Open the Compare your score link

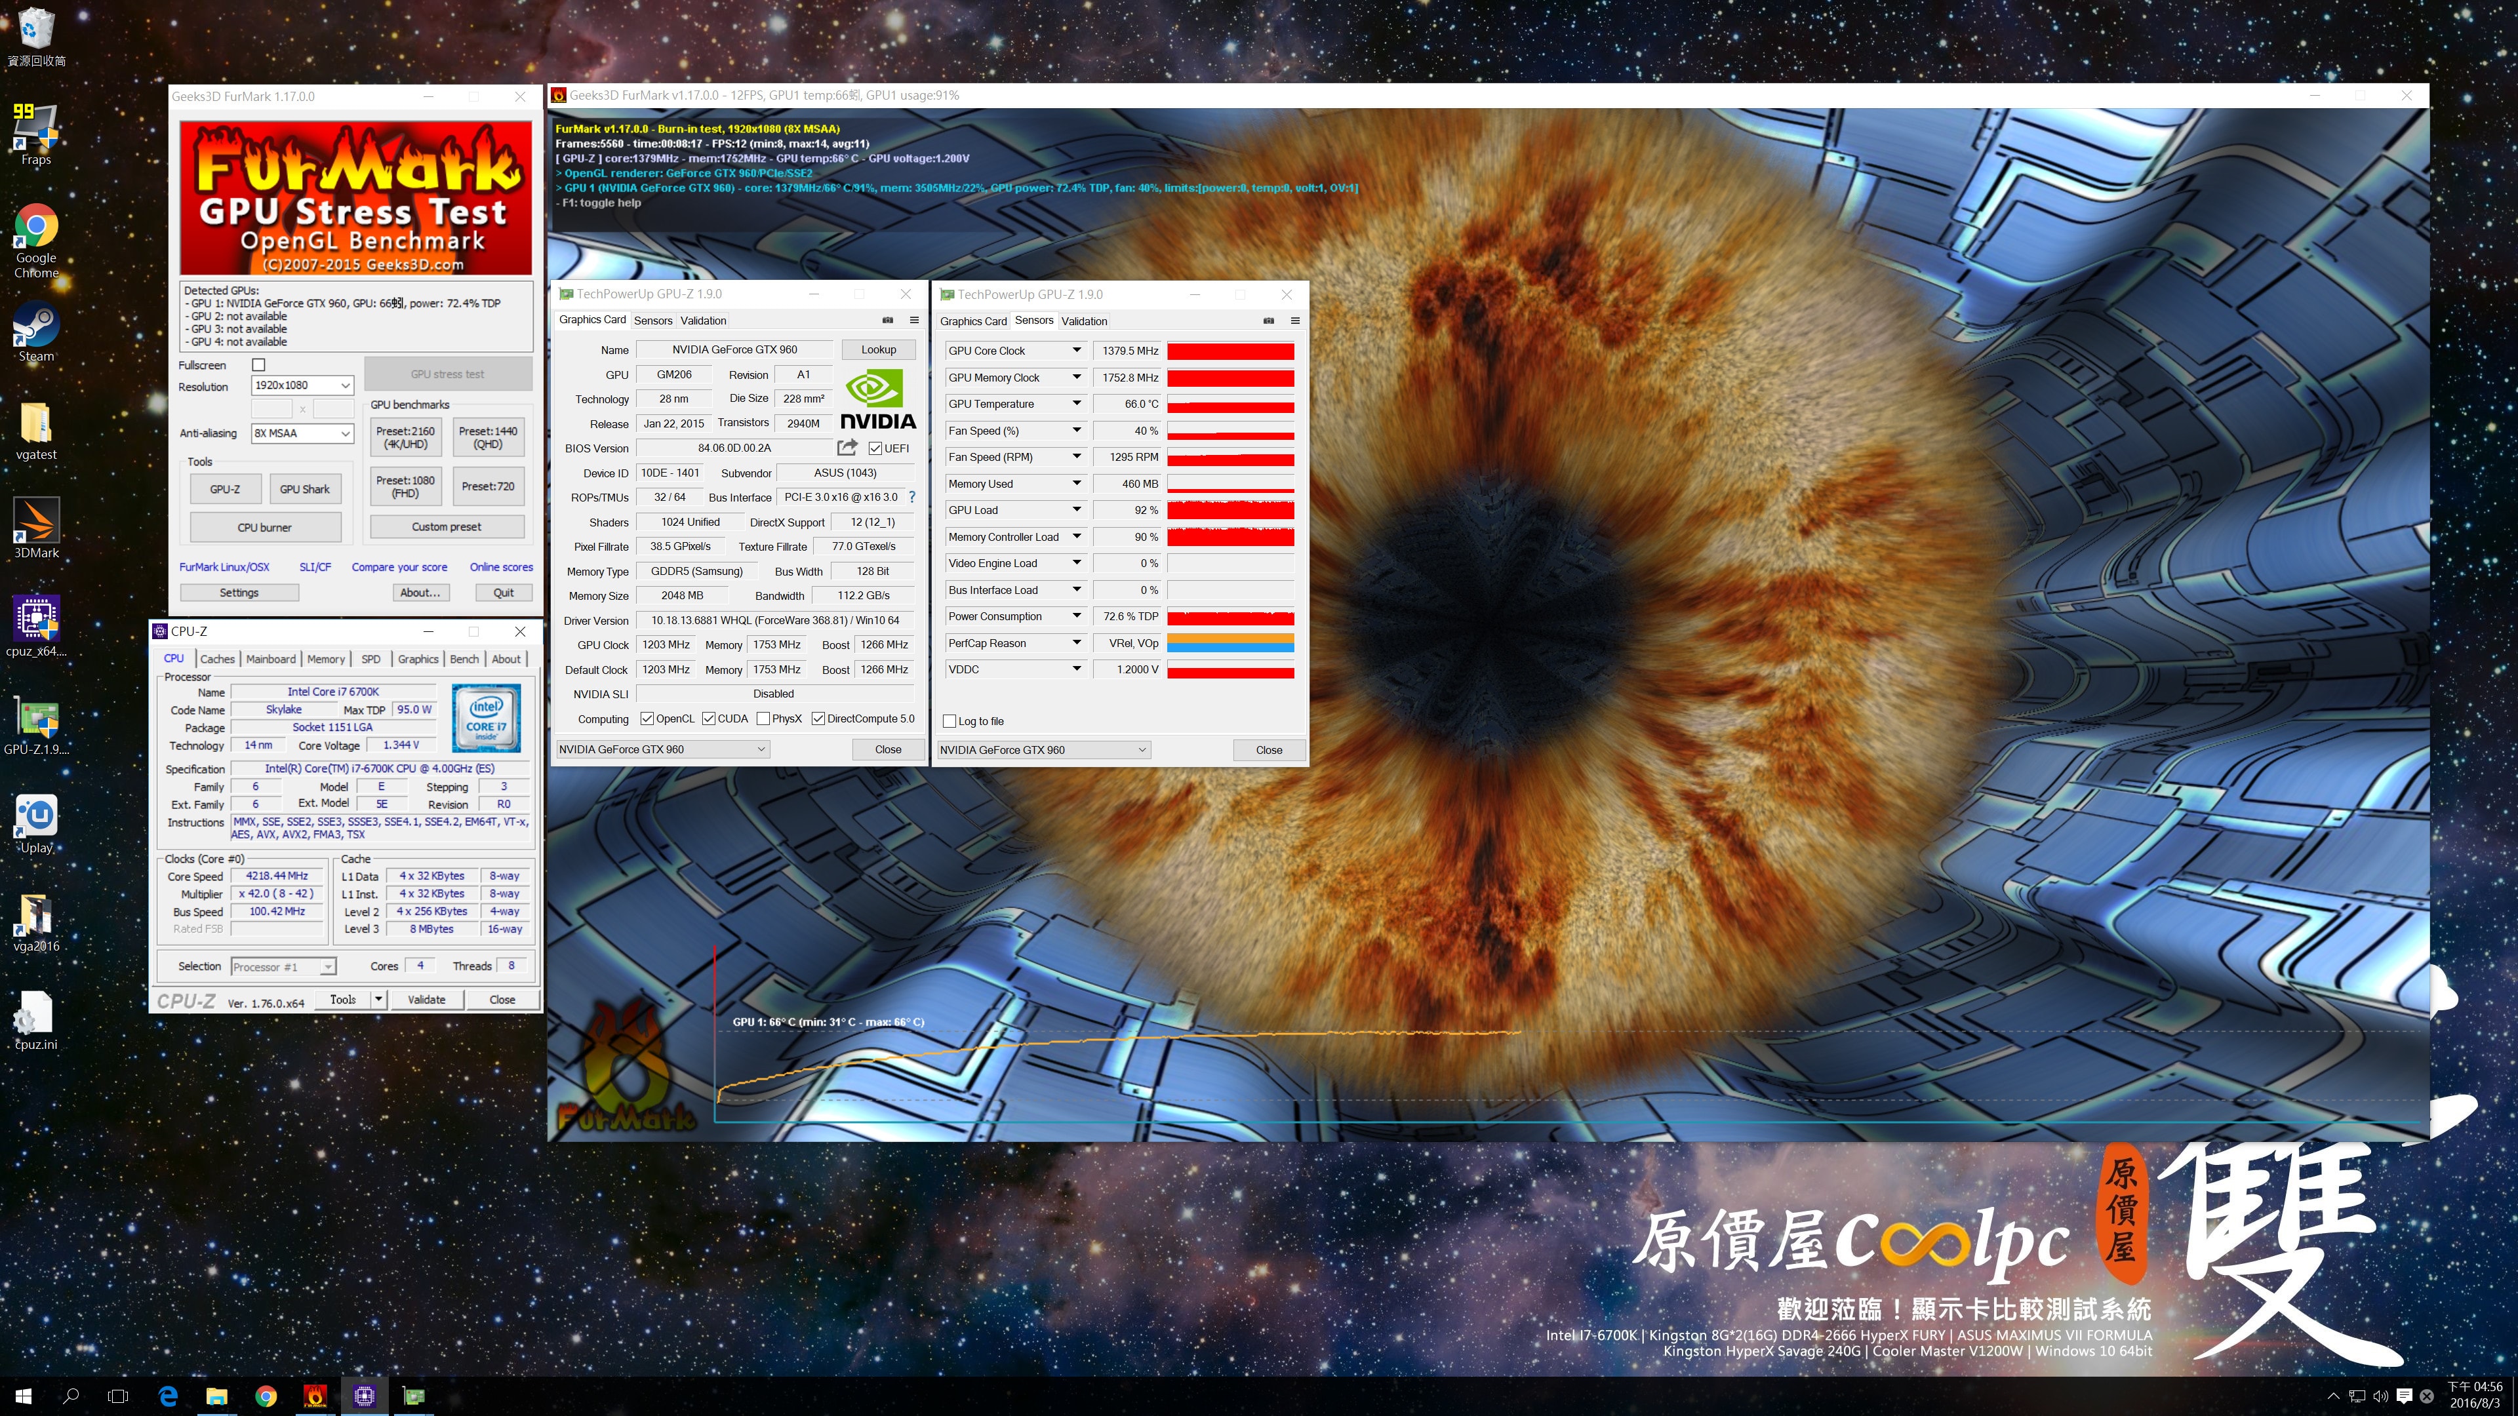tap(400, 567)
